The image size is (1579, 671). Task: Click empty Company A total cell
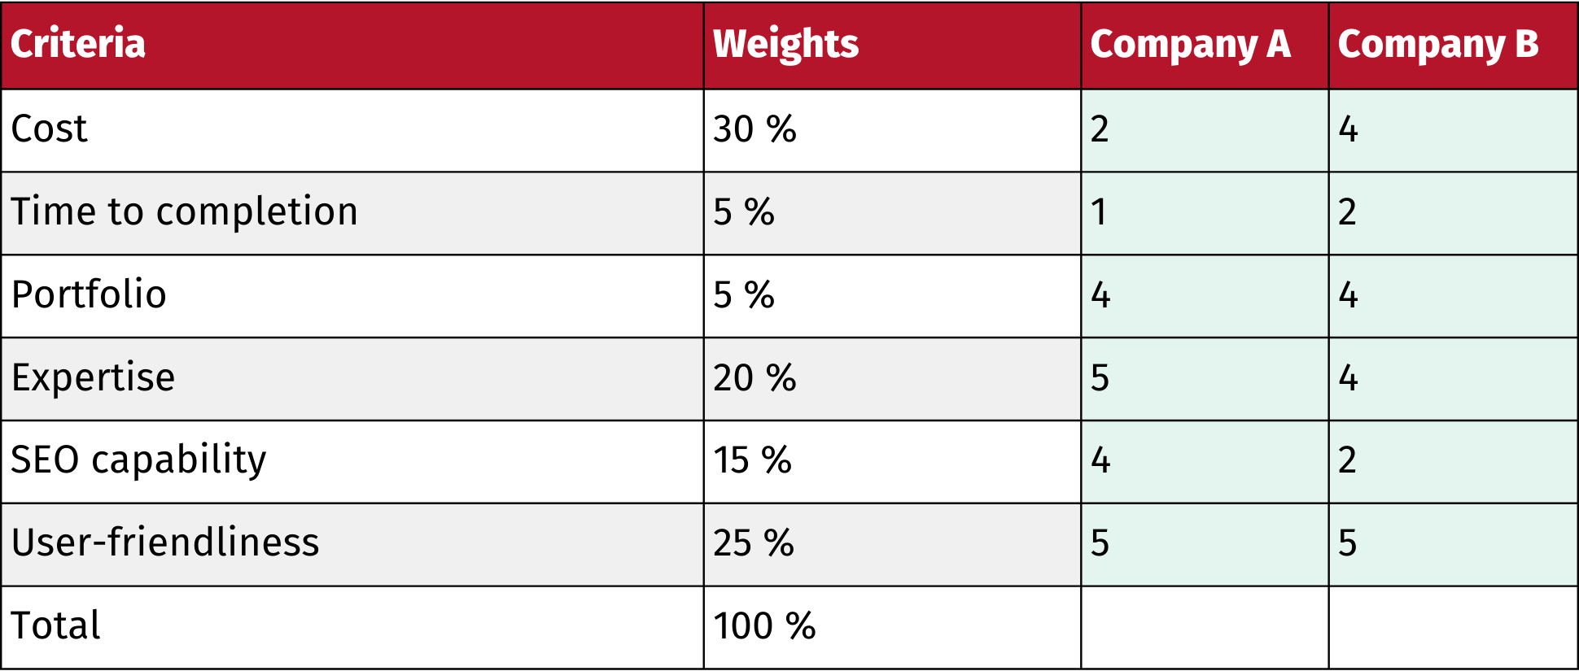click(1205, 627)
